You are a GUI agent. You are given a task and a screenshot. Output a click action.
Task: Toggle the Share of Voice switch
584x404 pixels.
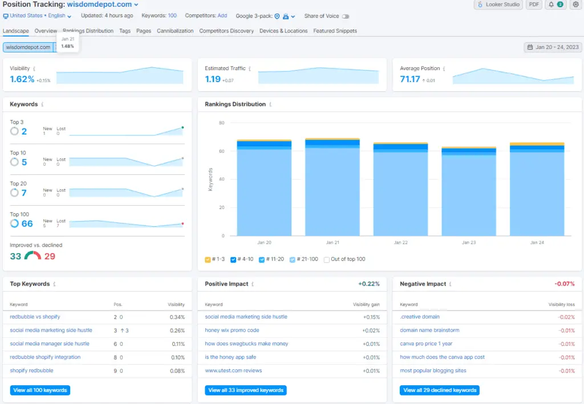point(346,17)
